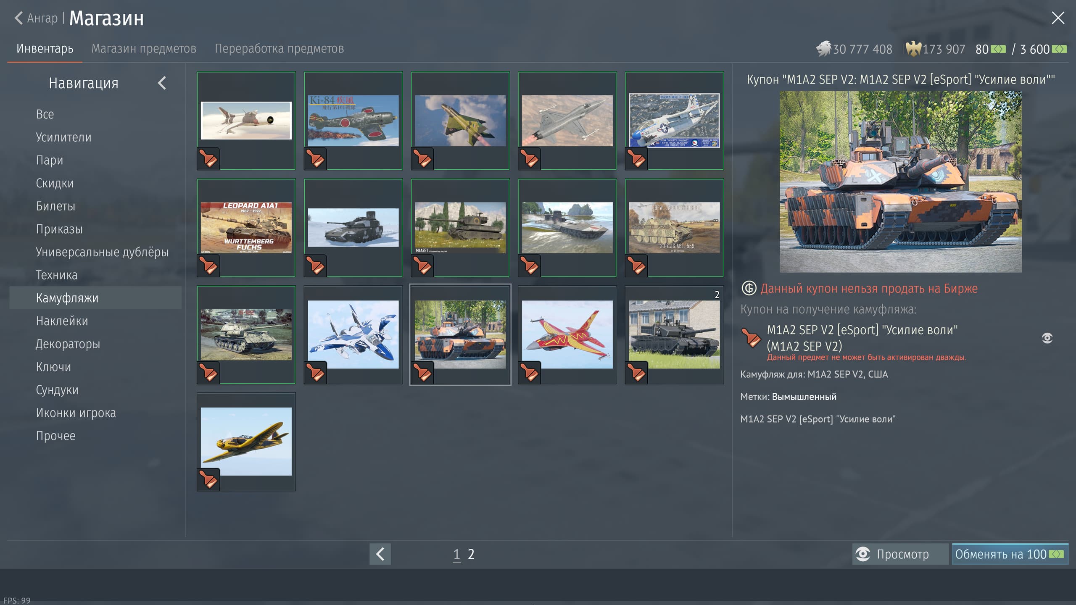Image resolution: width=1076 pixels, height=605 pixels.
Task: Click the Silver Lions currency icon
Action: click(823, 49)
